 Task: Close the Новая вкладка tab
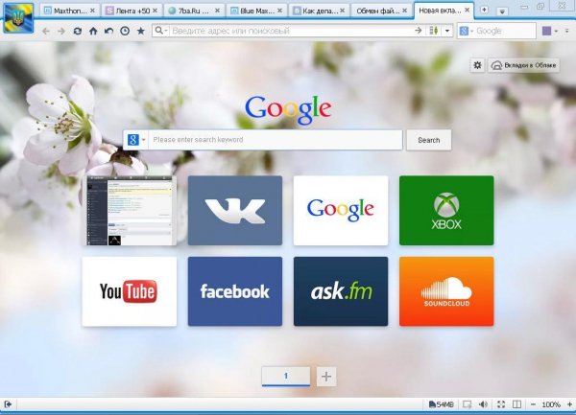pyautogui.click(x=468, y=11)
